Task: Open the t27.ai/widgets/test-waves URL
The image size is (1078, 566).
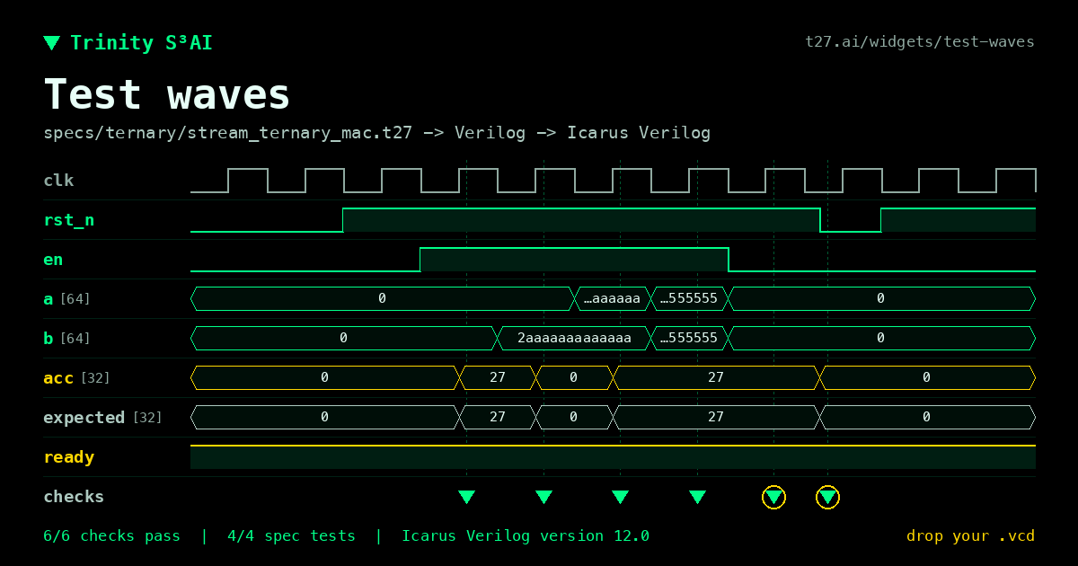Action: coord(920,41)
